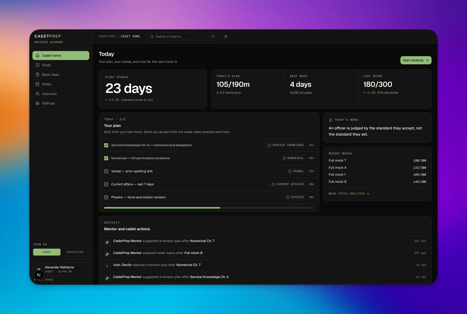Click the Next Mock 4 days card
The image size is (467, 314).
tap(321, 89)
